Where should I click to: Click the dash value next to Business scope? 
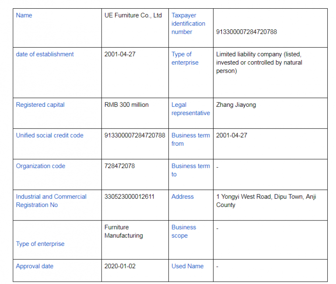pos(217,229)
